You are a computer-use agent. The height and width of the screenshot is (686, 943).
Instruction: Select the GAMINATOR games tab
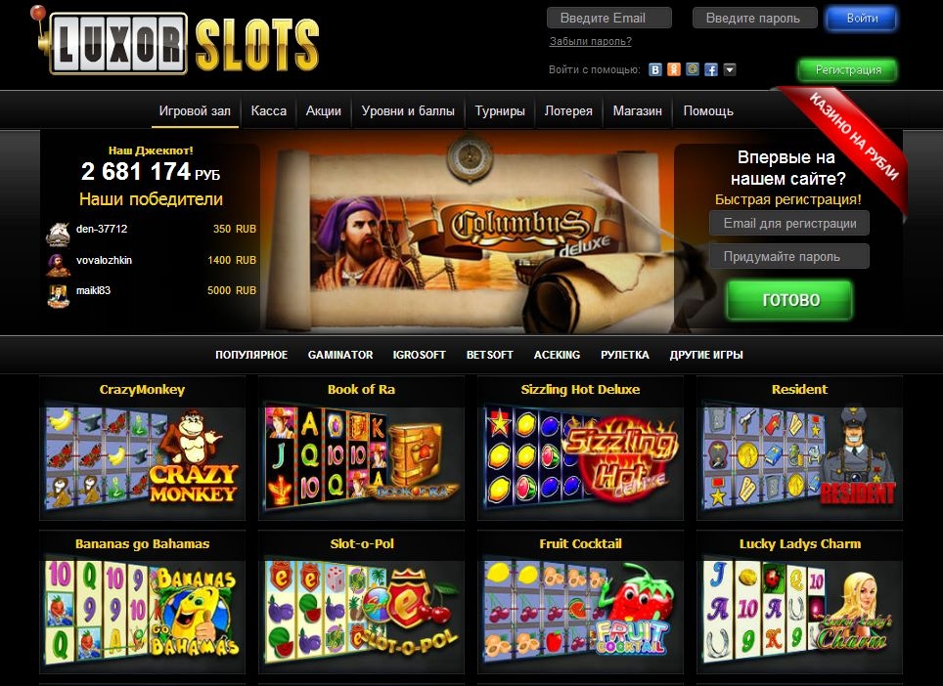click(340, 355)
